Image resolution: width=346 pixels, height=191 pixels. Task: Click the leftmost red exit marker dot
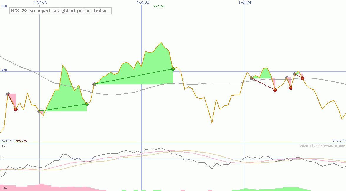click(x=16, y=109)
